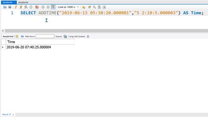Click the interval string "5 2:10:5.000003"

(x=156, y=13)
